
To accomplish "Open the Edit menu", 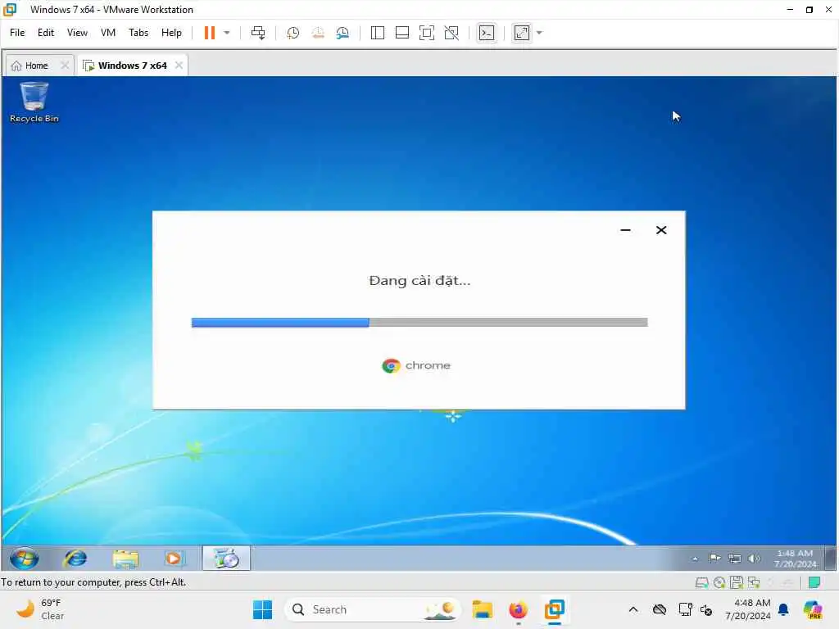I will coord(46,33).
